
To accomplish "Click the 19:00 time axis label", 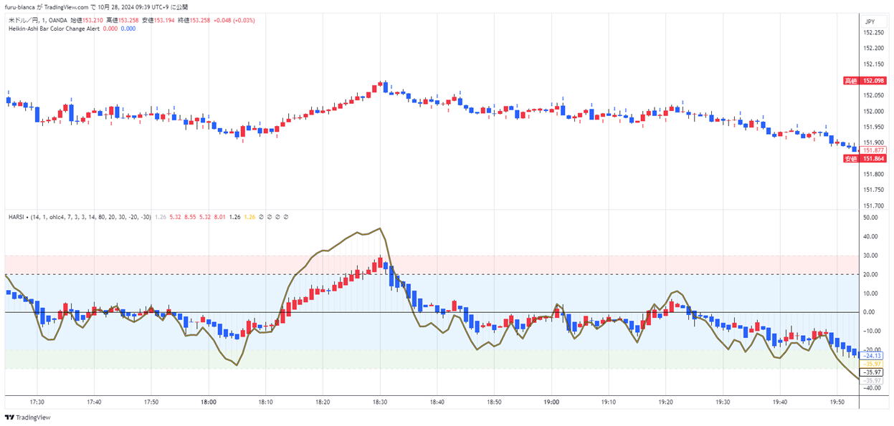I will [x=551, y=402].
